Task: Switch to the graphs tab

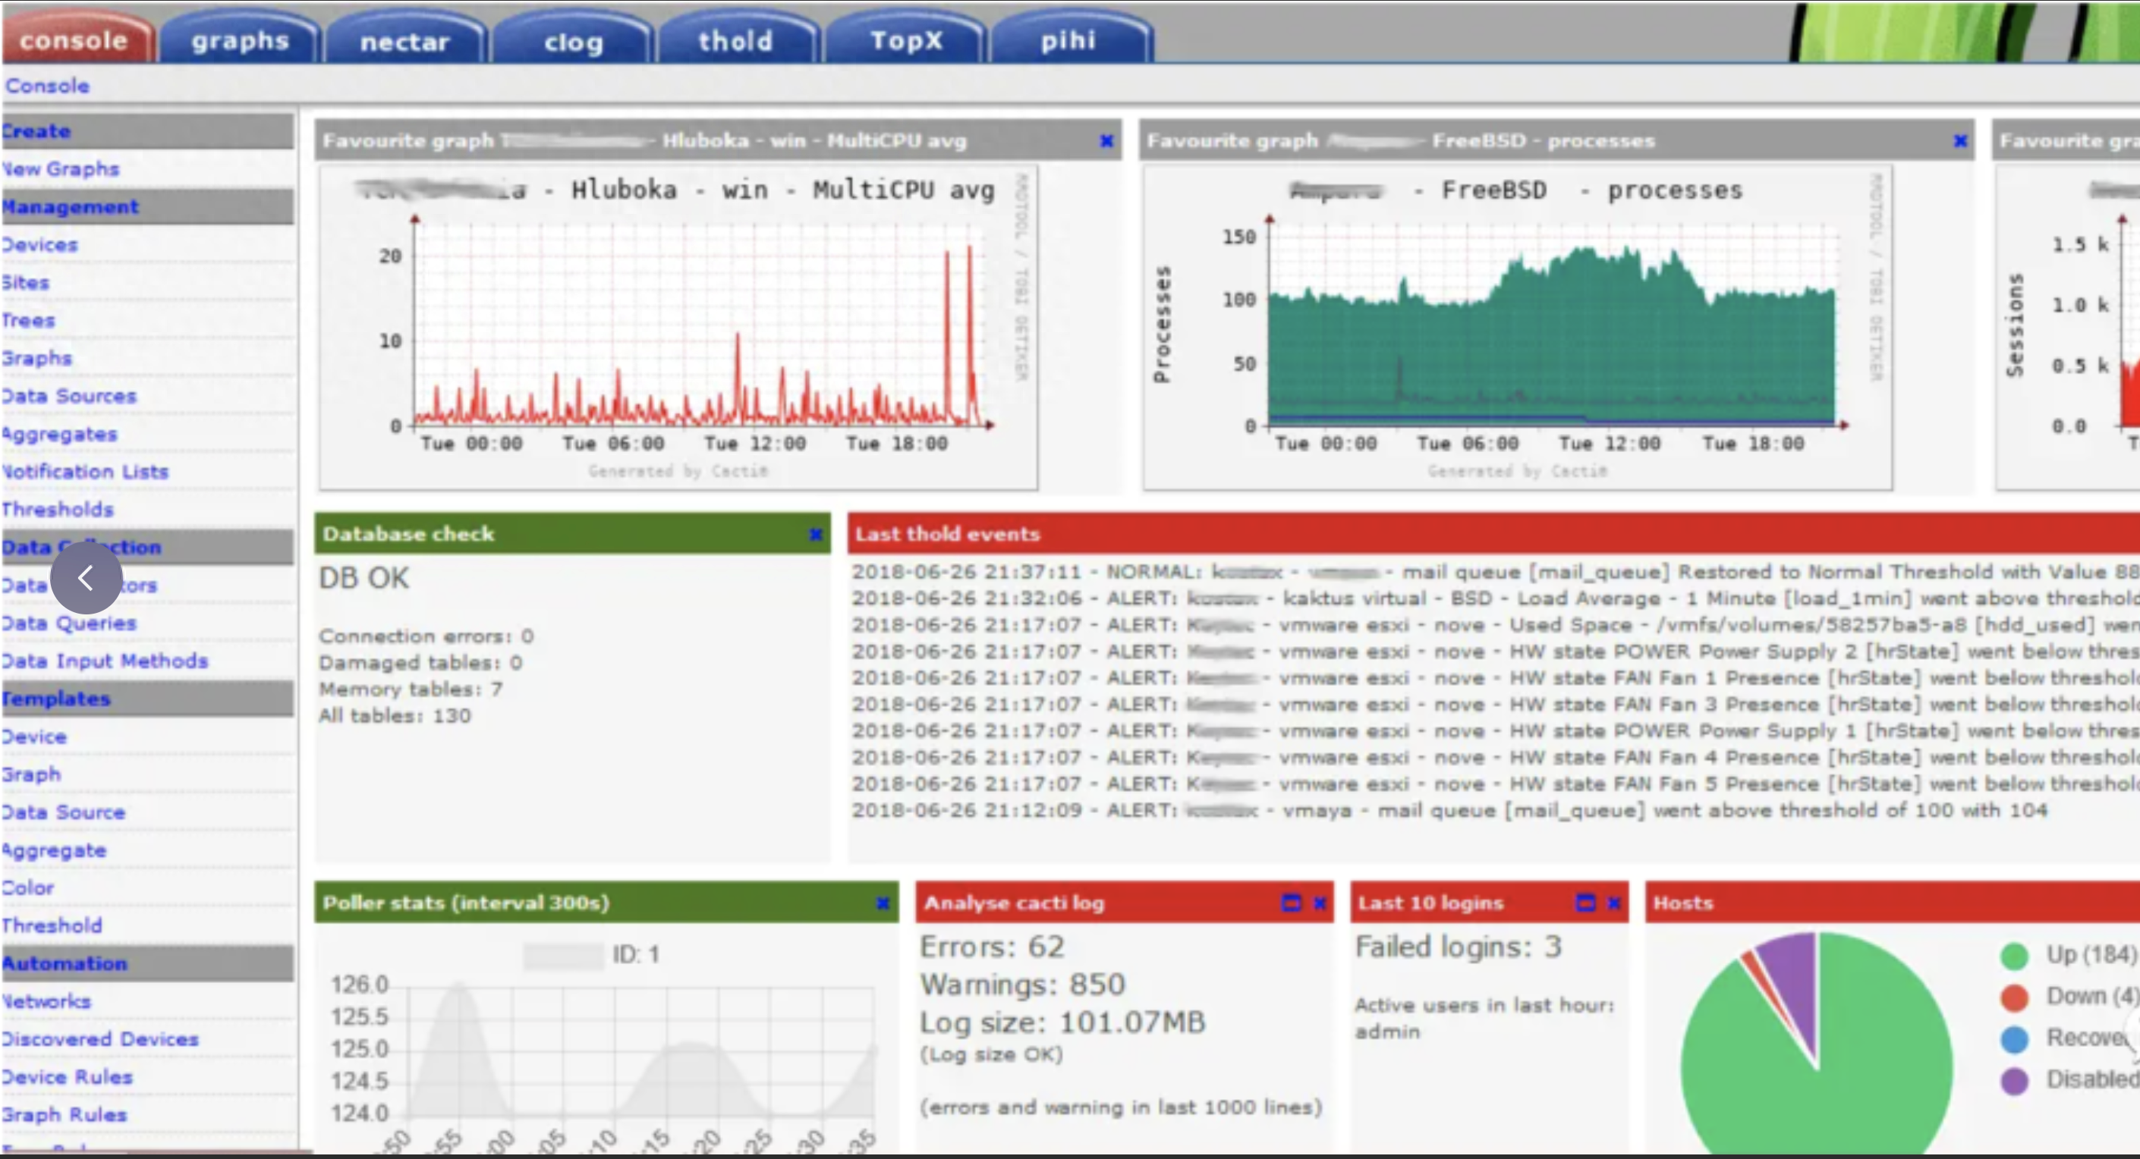Action: pos(240,40)
